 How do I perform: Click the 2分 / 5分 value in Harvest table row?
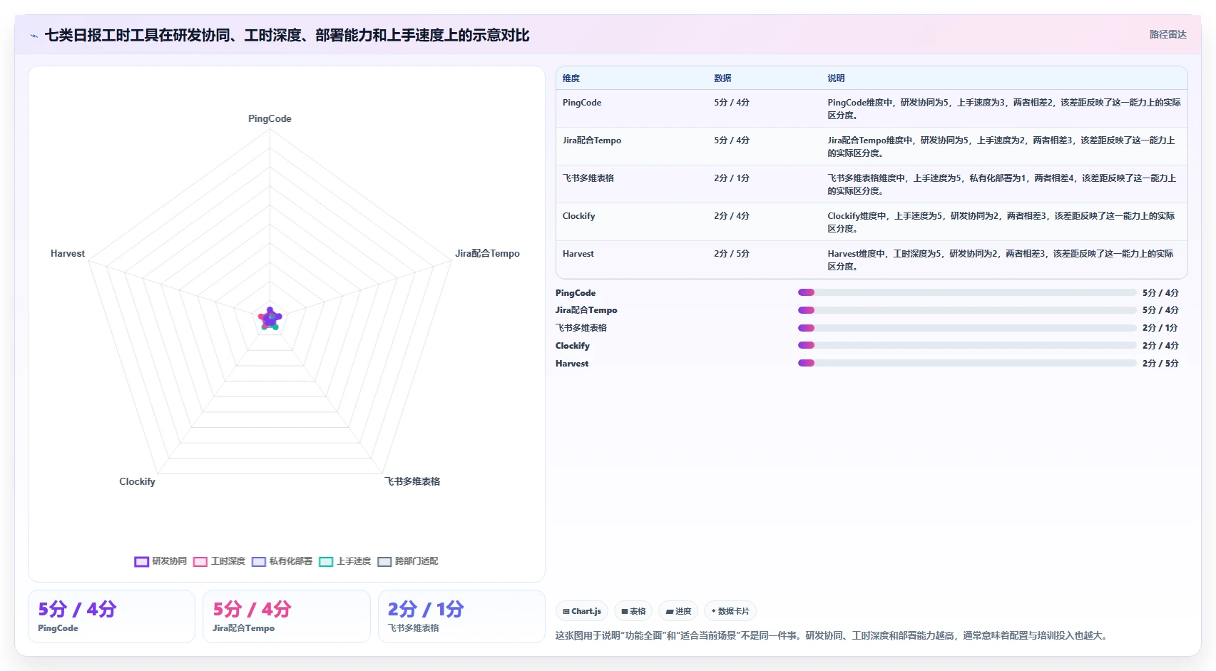click(x=732, y=254)
